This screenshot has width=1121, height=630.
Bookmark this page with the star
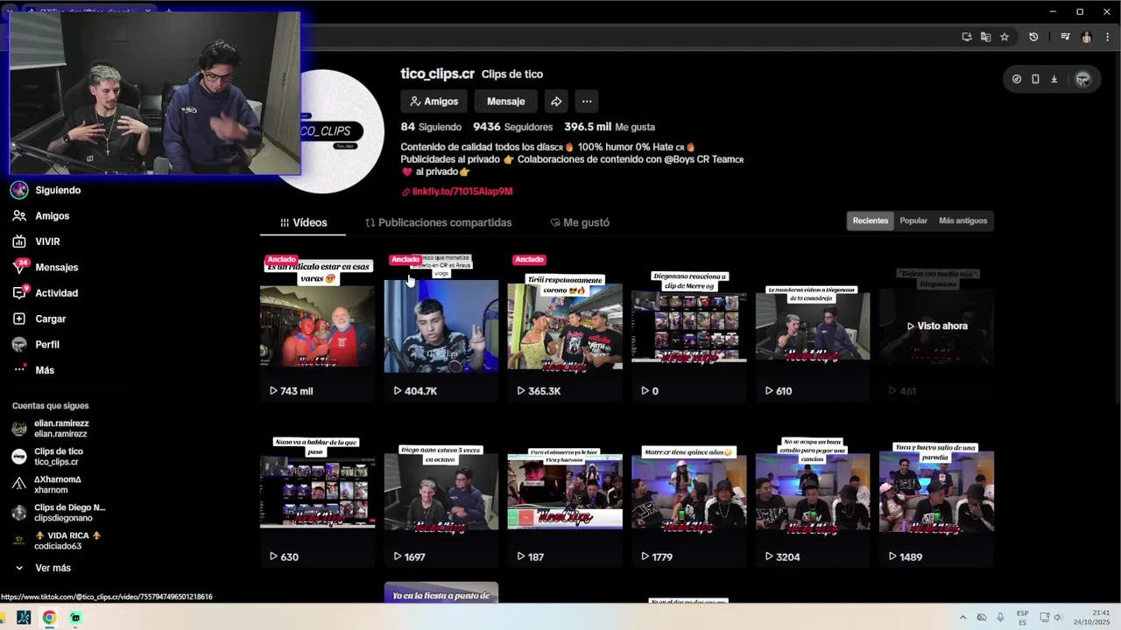point(1005,37)
